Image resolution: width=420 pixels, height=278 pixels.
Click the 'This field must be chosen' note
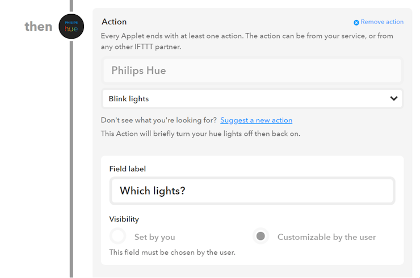click(x=172, y=252)
